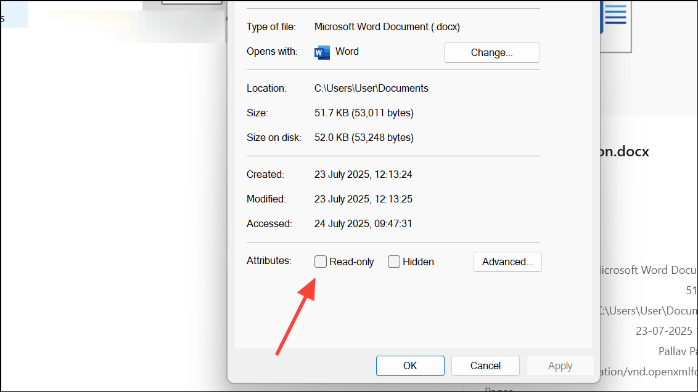
Task: Click the Microsoft Word Document (.docx) type text
Action: tap(387, 26)
